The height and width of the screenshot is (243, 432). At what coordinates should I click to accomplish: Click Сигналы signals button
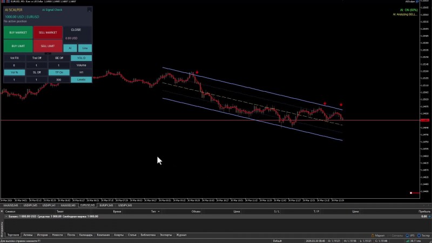(395, 235)
